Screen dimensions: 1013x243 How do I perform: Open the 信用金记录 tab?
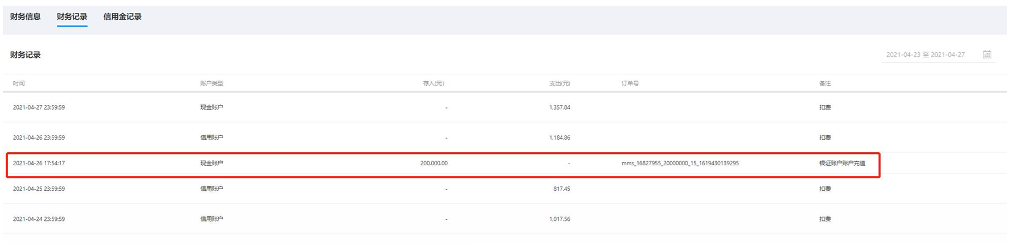122,16
